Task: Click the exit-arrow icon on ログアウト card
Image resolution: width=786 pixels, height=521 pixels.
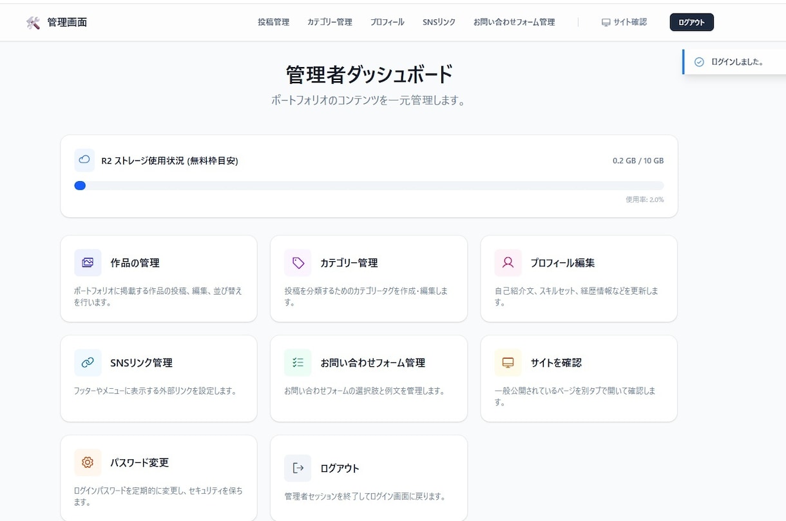Action: point(298,468)
